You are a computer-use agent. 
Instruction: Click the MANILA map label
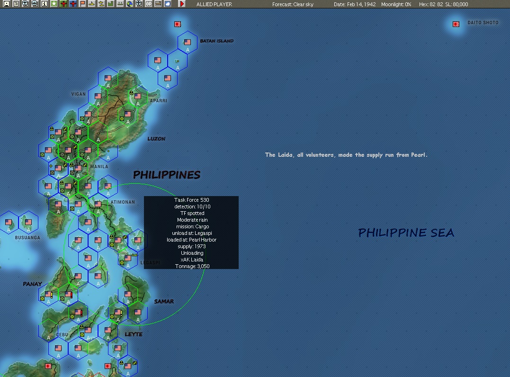tap(99, 167)
